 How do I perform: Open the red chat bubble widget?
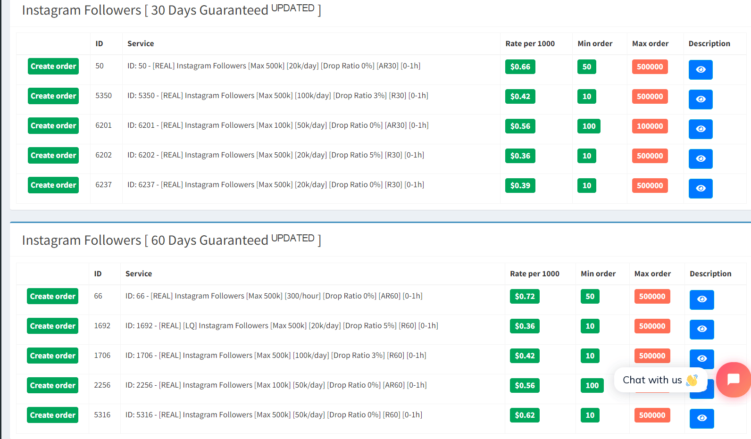point(733,380)
